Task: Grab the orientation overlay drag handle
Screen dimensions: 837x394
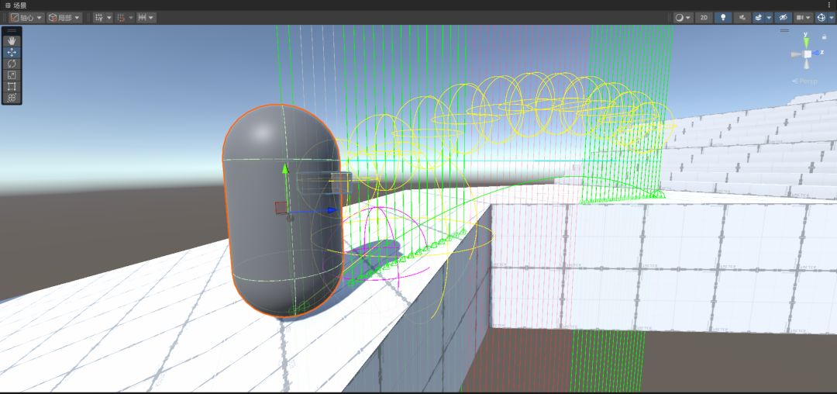Action: 784,30
